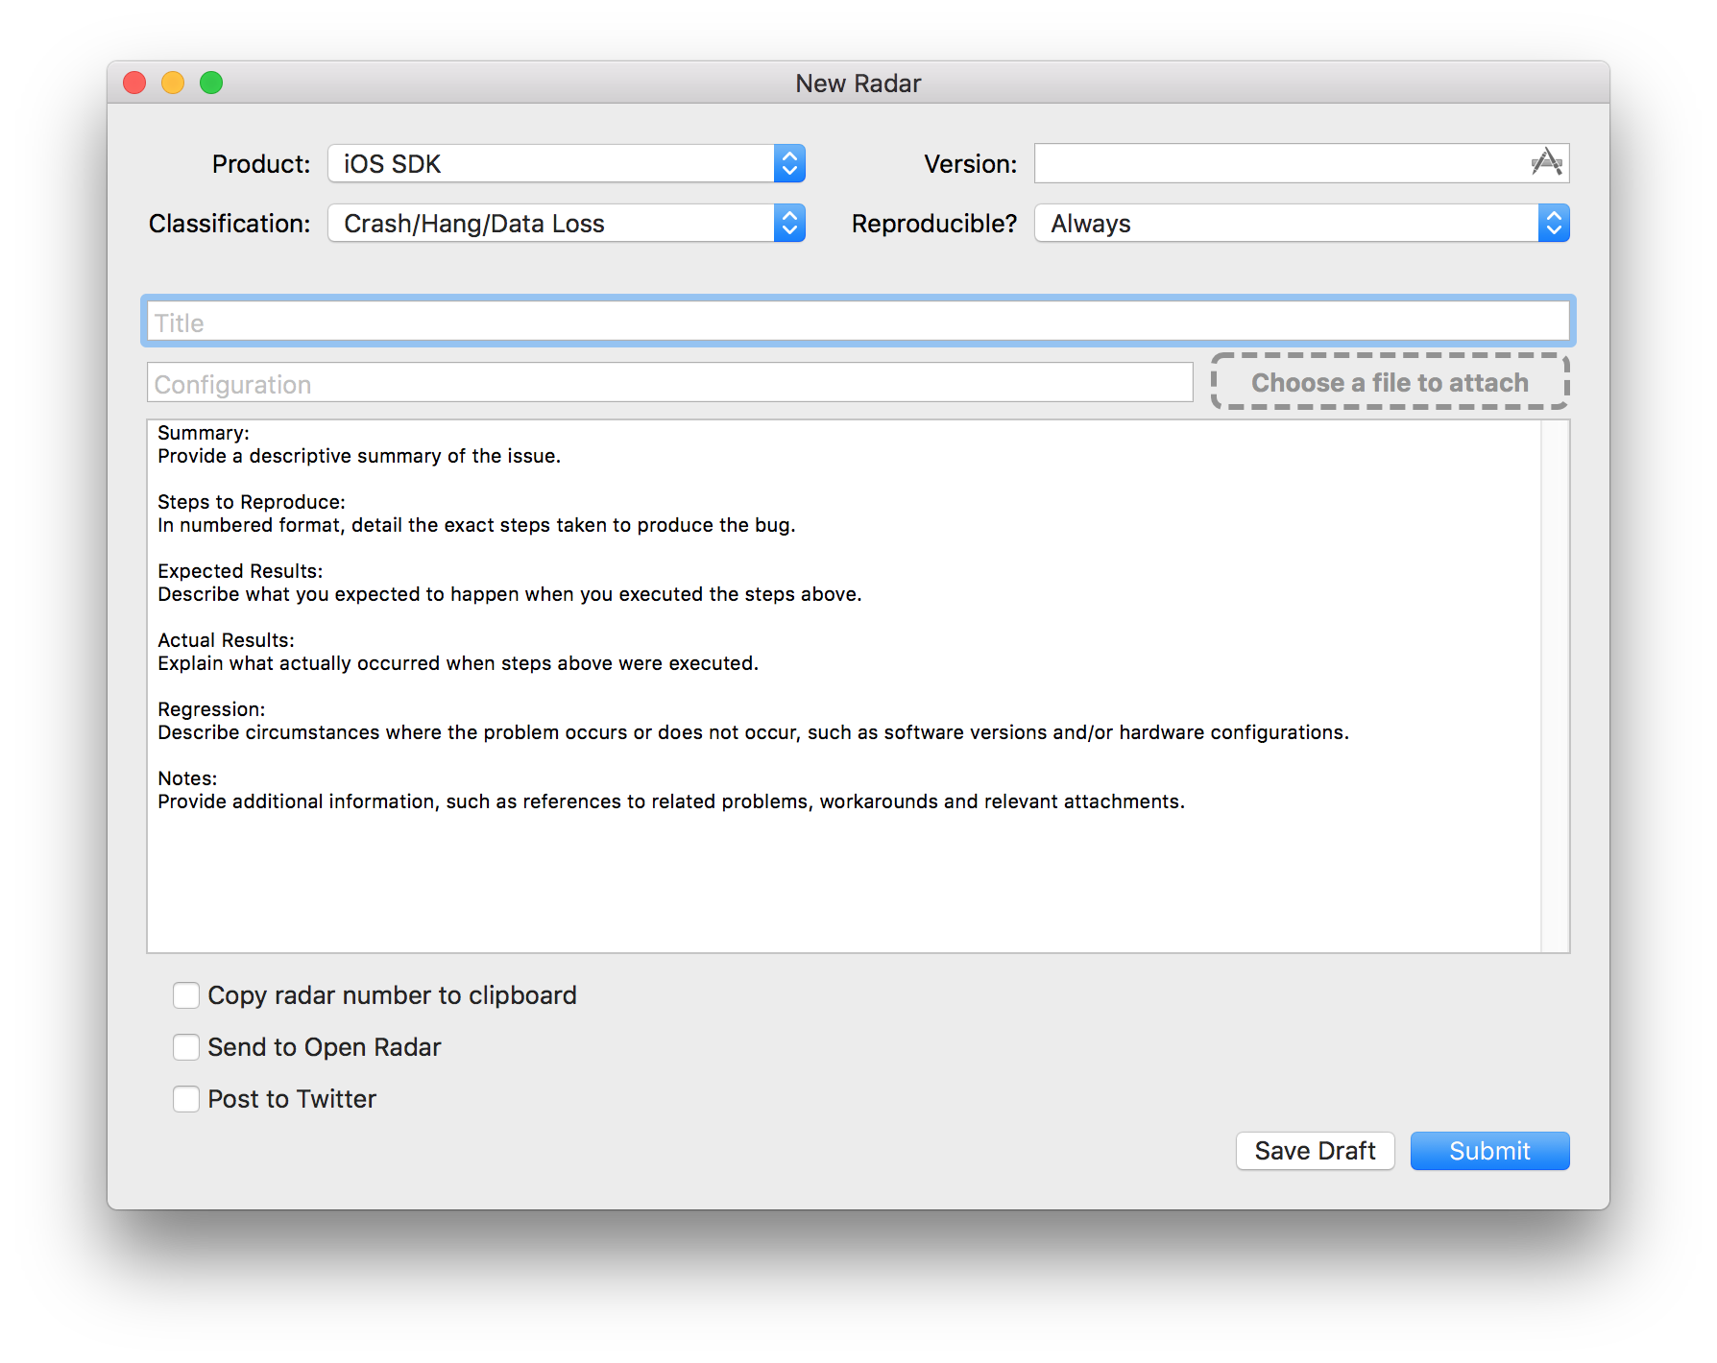Viewport: 1717px width, 1363px height.
Task: Click into the Configuration field
Action: click(669, 383)
